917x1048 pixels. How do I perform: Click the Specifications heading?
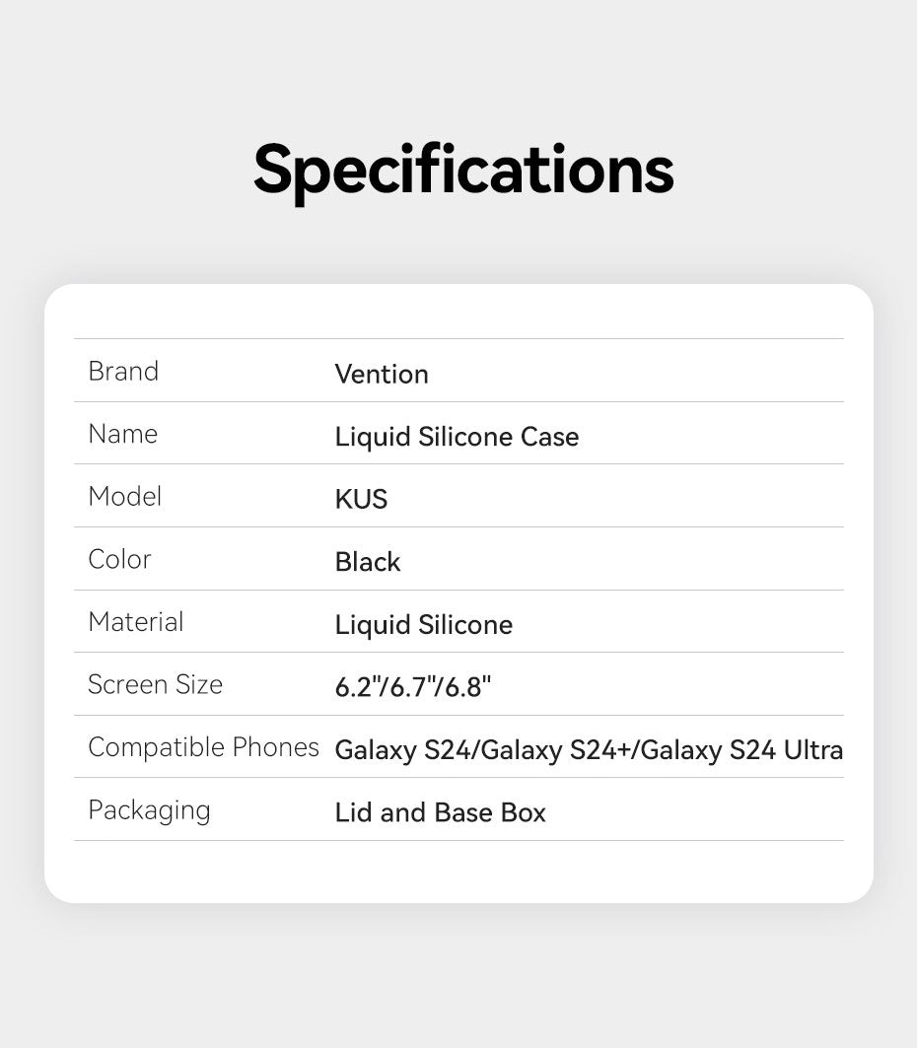[x=463, y=172]
